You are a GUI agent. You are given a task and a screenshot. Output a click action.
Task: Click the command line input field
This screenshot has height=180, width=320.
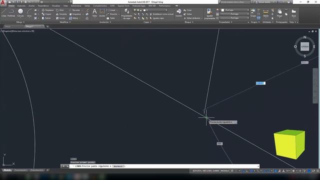tap(164, 166)
